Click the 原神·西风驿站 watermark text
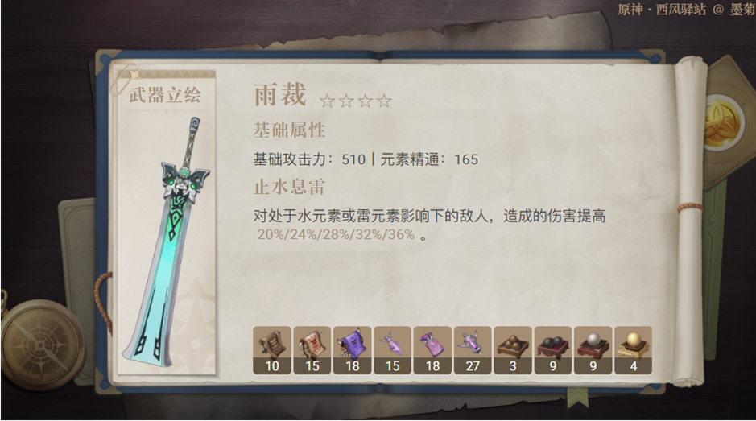The height and width of the screenshot is (421, 756). click(x=662, y=9)
